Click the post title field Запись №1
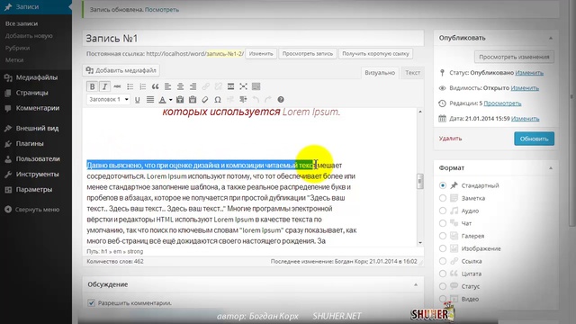The image size is (576, 324). point(253,38)
